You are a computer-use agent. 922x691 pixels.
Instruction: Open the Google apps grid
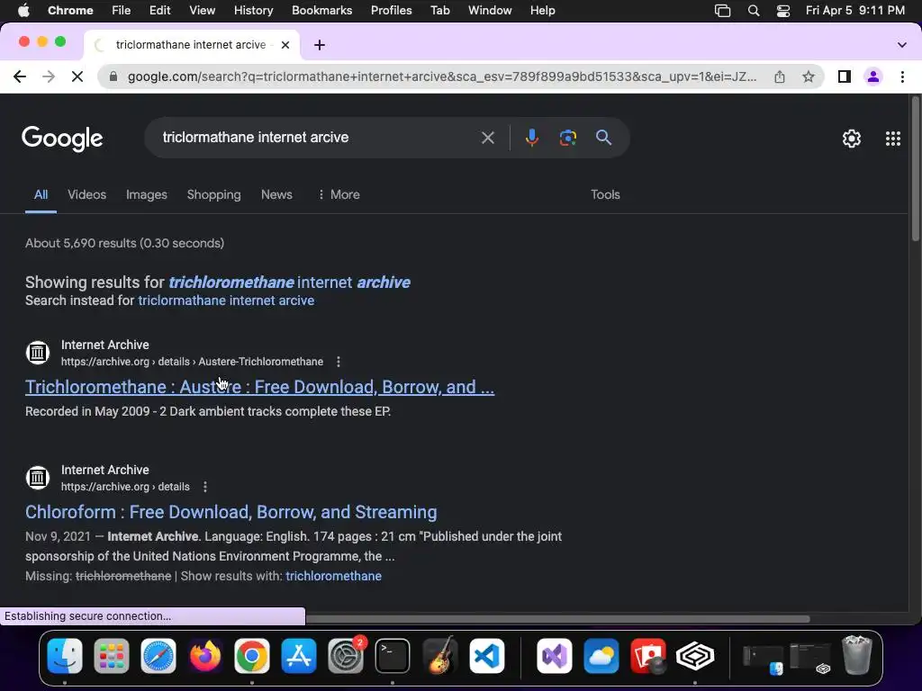[892, 139]
